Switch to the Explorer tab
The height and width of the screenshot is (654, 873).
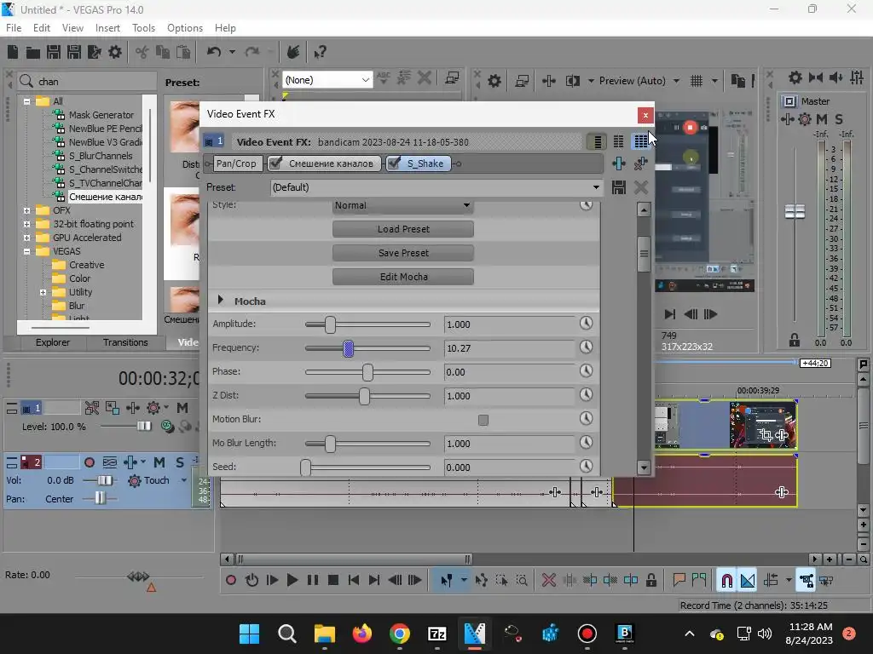pyautogui.click(x=53, y=342)
